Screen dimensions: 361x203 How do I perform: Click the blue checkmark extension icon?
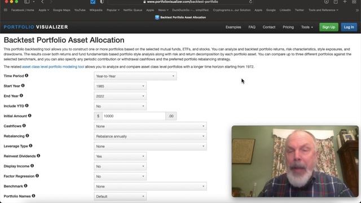93,2
